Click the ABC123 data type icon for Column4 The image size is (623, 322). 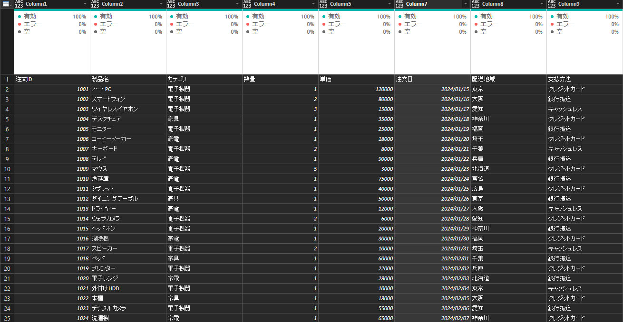tap(247, 4)
